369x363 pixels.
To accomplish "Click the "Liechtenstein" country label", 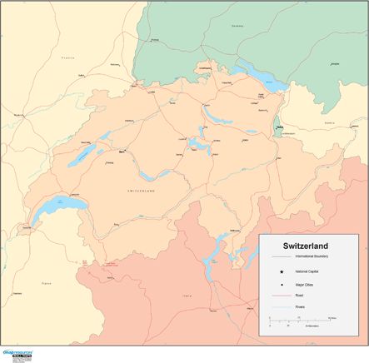I will pos(288,133).
